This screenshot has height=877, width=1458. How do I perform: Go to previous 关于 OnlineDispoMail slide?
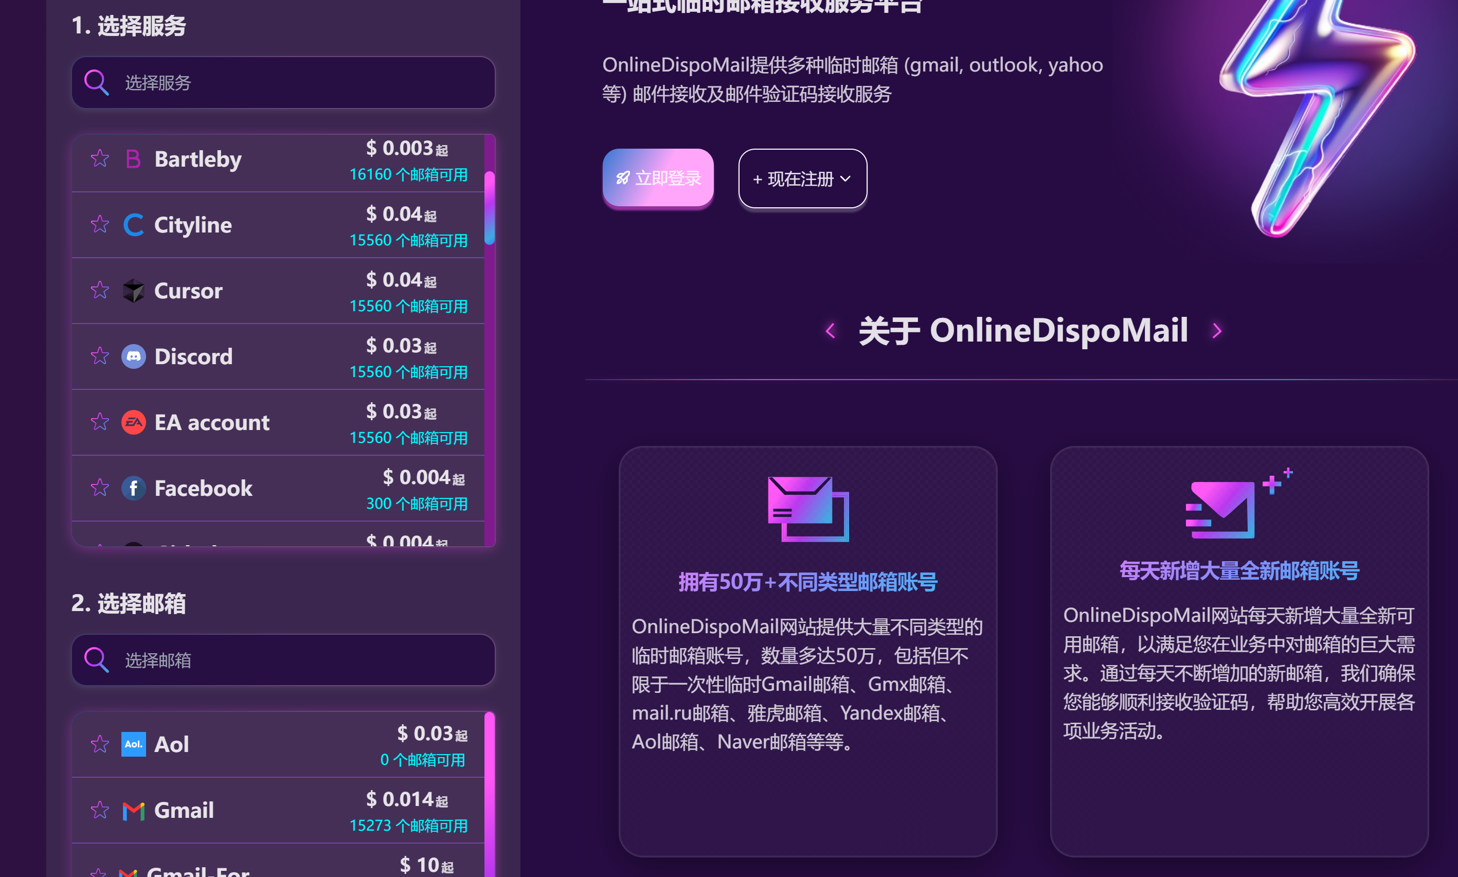[x=830, y=331]
